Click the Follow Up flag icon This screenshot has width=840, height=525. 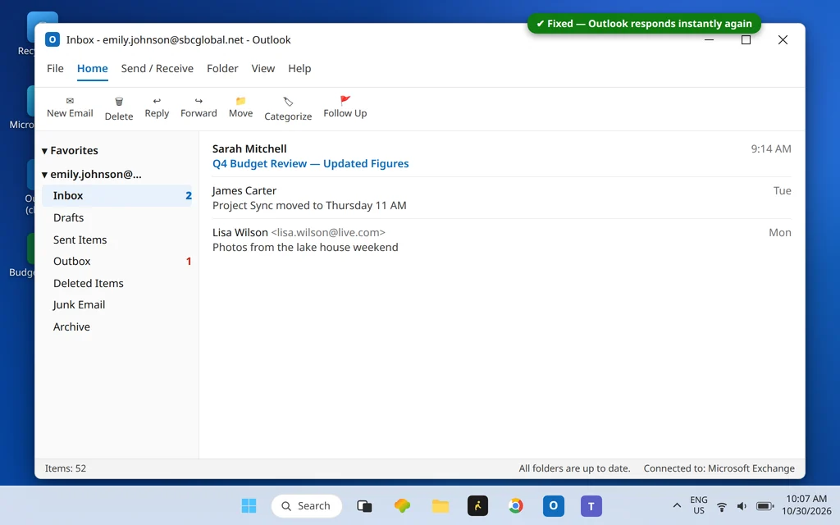tap(345, 100)
